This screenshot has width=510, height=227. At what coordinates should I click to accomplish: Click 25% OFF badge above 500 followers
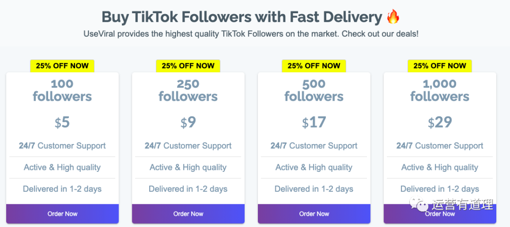[x=314, y=66]
